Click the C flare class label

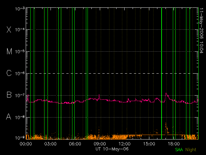coord(9,73)
